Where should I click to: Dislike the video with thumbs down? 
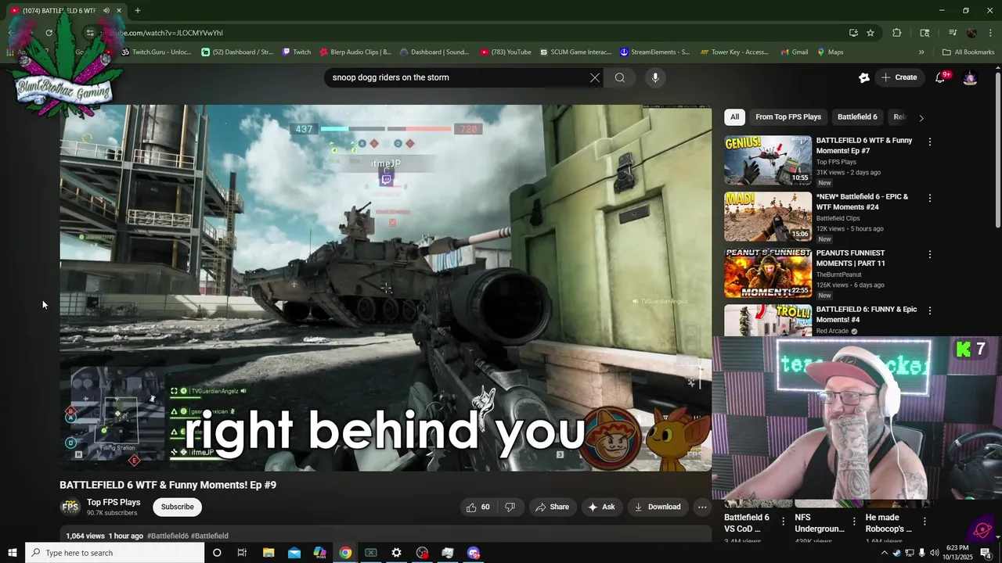pyautogui.click(x=510, y=507)
